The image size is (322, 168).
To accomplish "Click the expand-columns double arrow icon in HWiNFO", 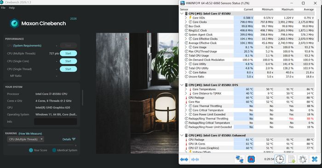I will click(184, 159).
